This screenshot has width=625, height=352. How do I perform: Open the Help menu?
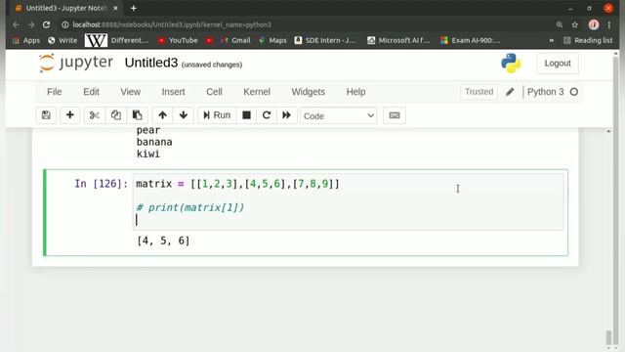(355, 92)
